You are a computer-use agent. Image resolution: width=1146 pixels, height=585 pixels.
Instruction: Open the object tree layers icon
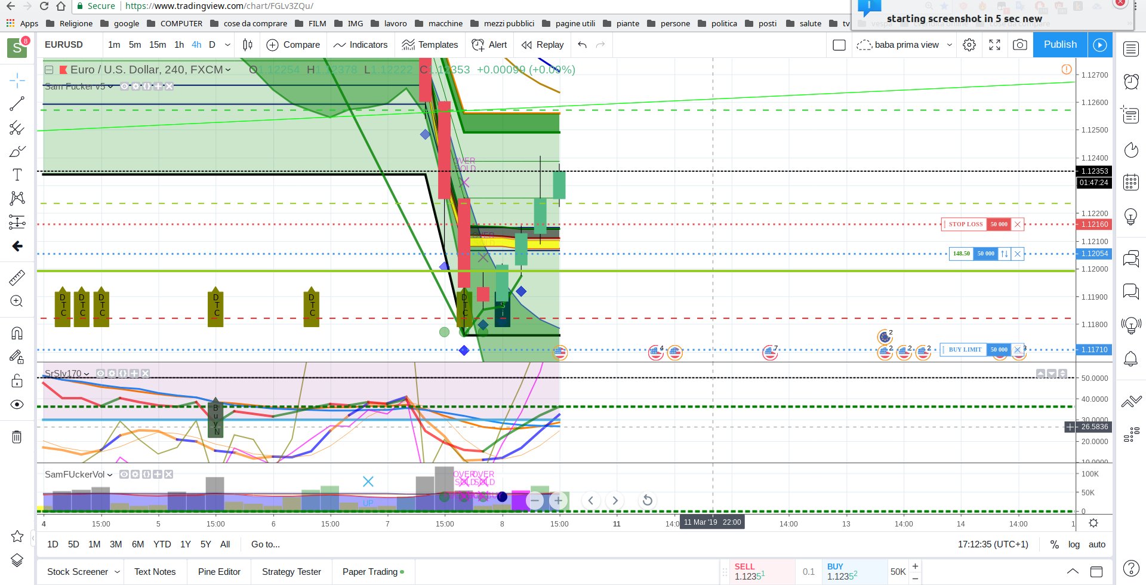point(17,560)
